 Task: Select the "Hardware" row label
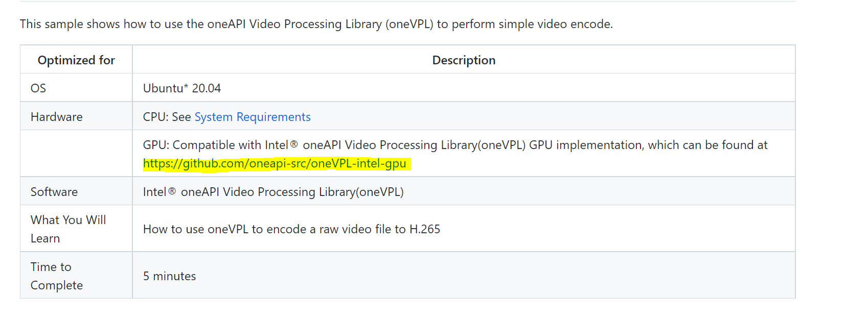(56, 117)
